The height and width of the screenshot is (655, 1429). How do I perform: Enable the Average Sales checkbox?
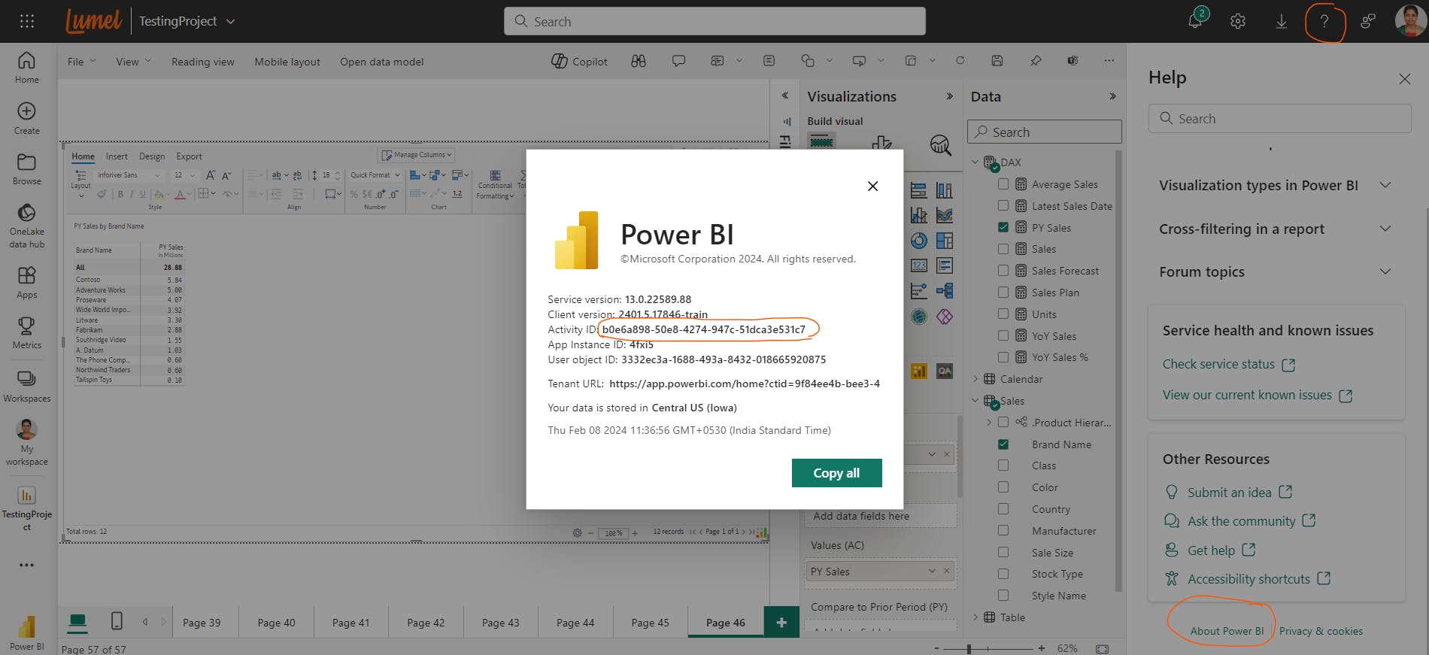(1003, 184)
